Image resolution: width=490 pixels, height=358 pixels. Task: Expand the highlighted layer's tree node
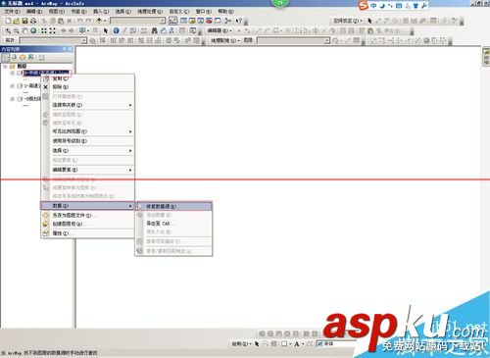[x=13, y=73]
